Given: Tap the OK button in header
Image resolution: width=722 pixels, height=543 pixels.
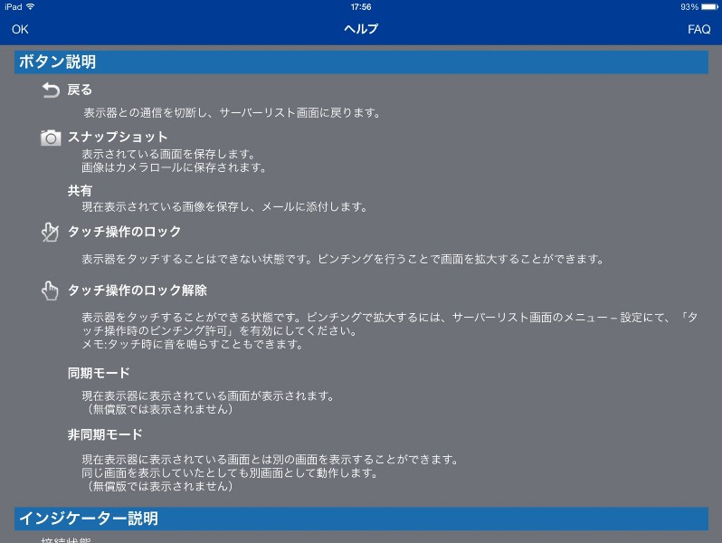Looking at the screenshot, I should (20, 29).
